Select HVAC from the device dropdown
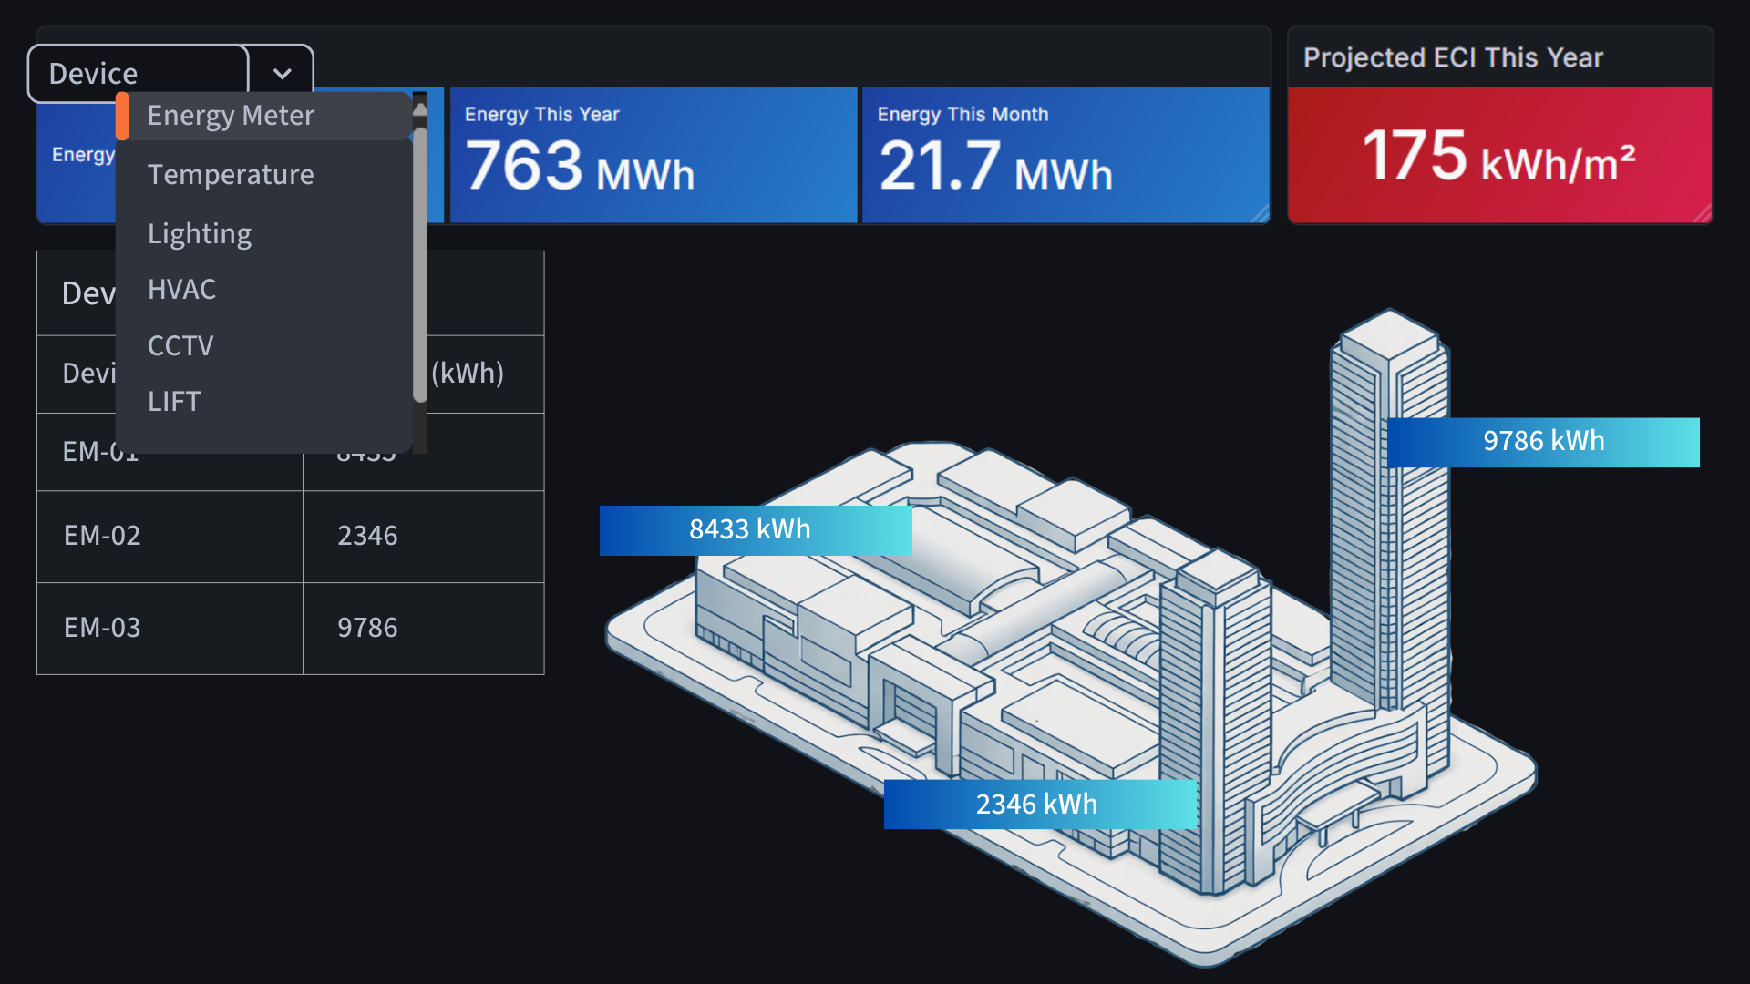This screenshot has width=1750, height=984. click(181, 290)
